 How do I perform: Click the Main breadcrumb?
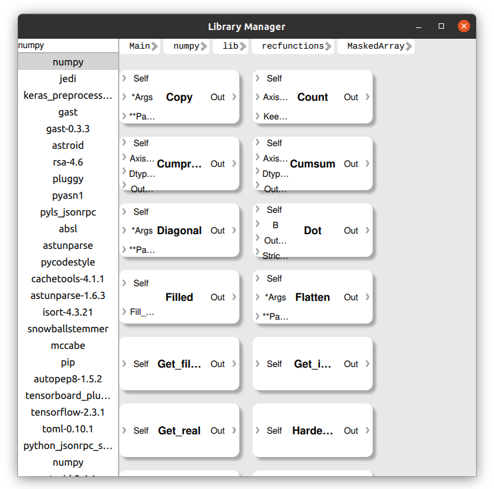pos(139,46)
